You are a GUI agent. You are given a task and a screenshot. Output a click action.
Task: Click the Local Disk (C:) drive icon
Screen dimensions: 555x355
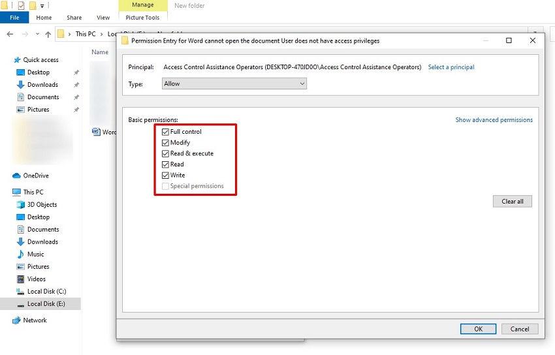20,291
